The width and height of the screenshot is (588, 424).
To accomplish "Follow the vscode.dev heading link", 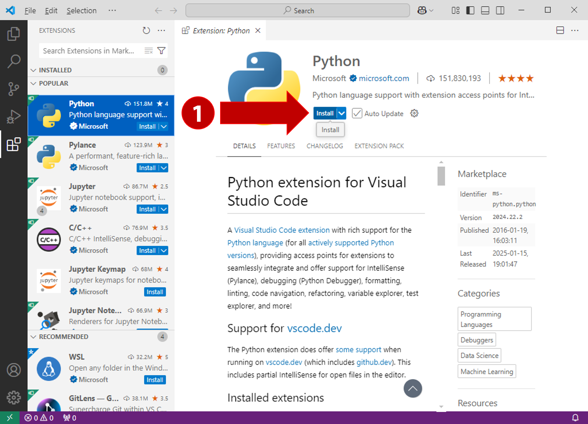I will pyautogui.click(x=315, y=328).
